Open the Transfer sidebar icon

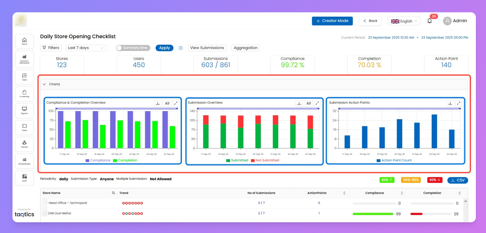[x=24, y=144]
